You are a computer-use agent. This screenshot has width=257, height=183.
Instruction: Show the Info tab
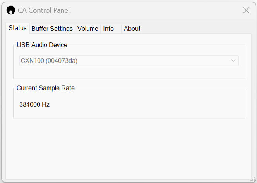(108, 29)
